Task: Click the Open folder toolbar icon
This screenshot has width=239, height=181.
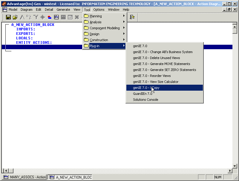Action: click(x=15, y=17)
